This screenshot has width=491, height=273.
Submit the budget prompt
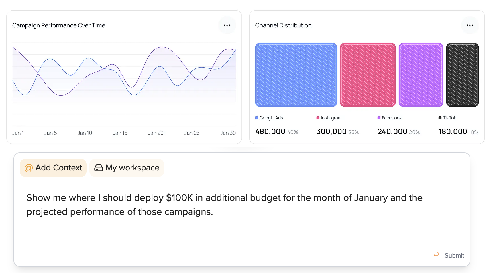point(454,255)
